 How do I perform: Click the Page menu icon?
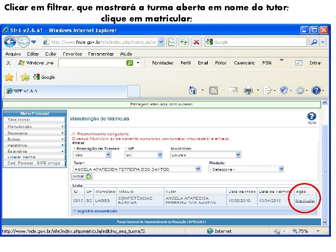click(x=268, y=91)
